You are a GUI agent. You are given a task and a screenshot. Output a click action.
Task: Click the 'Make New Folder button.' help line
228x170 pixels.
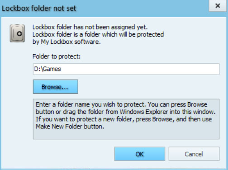pos(70,127)
